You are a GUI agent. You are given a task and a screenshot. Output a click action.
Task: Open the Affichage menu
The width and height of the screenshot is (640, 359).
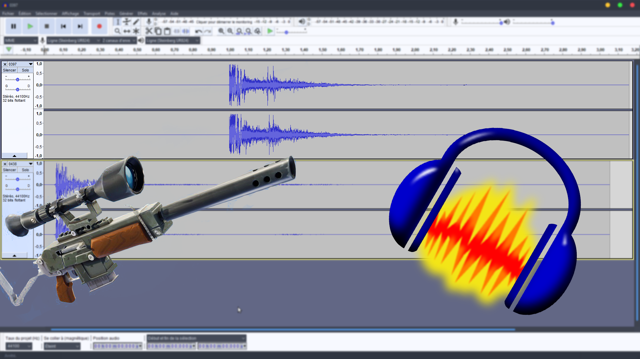pyautogui.click(x=70, y=13)
